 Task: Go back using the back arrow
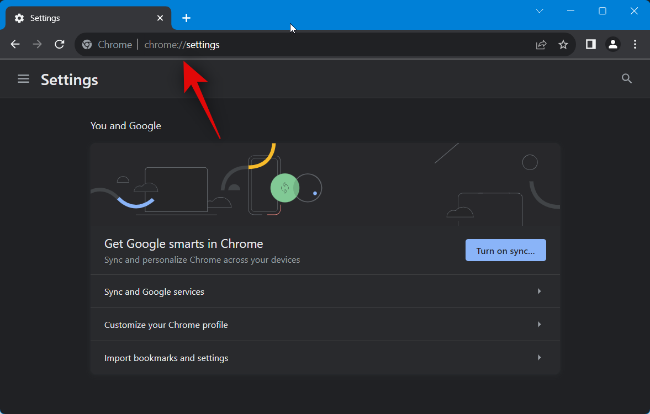[x=15, y=44]
